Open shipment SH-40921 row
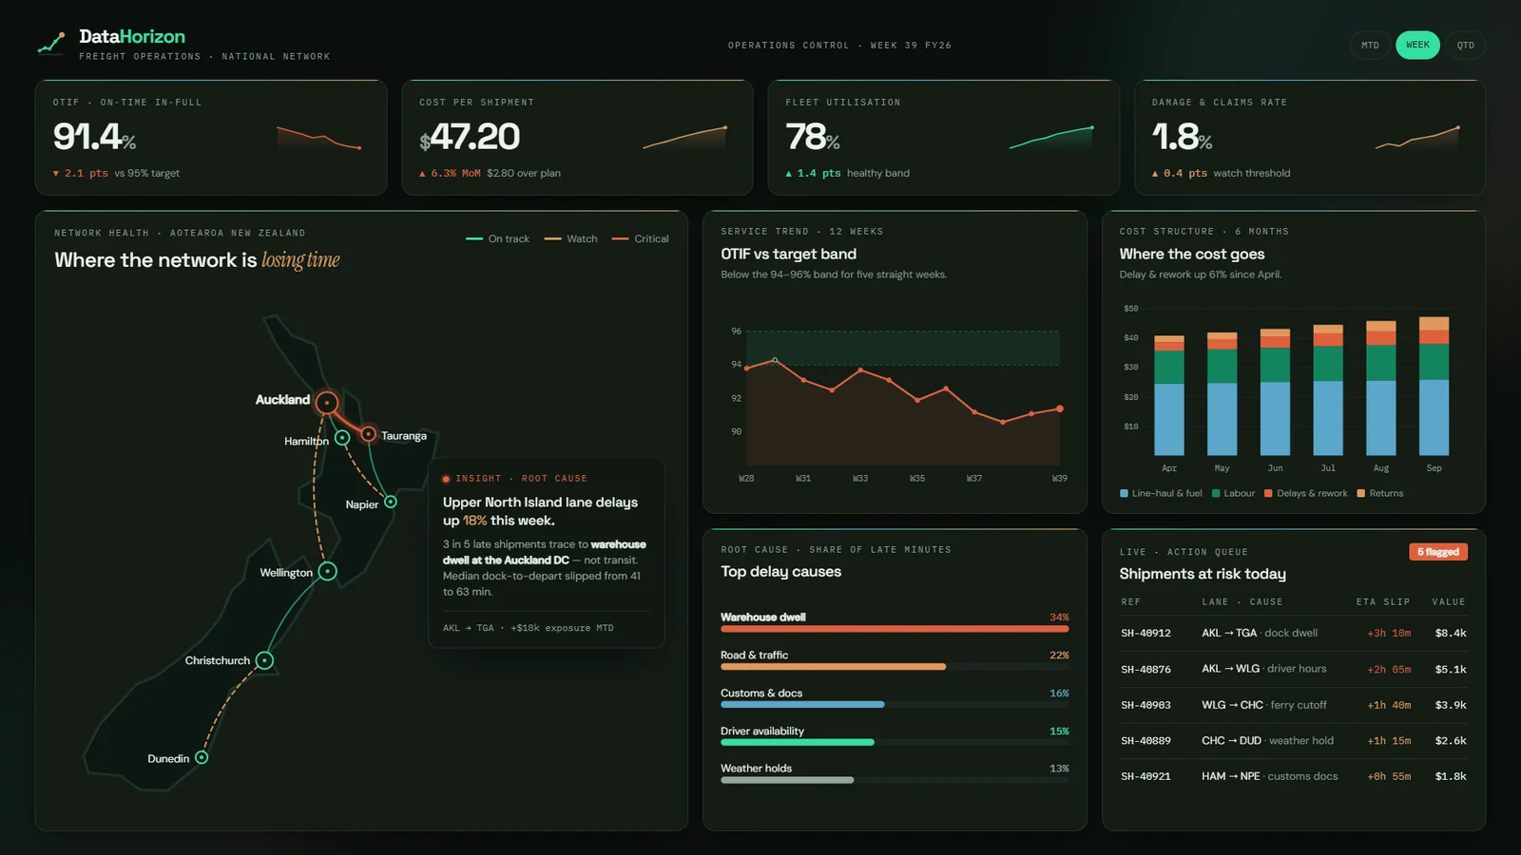Screen dimensions: 1521x855 coord(1293,776)
